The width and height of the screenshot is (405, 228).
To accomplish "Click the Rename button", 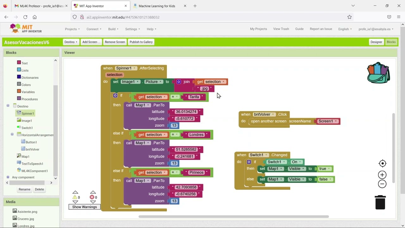I will click(24, 189).
